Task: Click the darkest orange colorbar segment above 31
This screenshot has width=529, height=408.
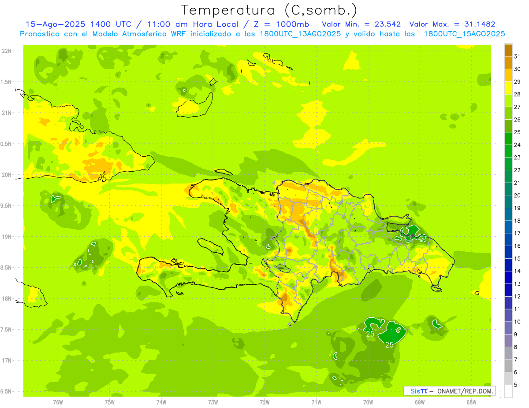Action: coord(508,50)
